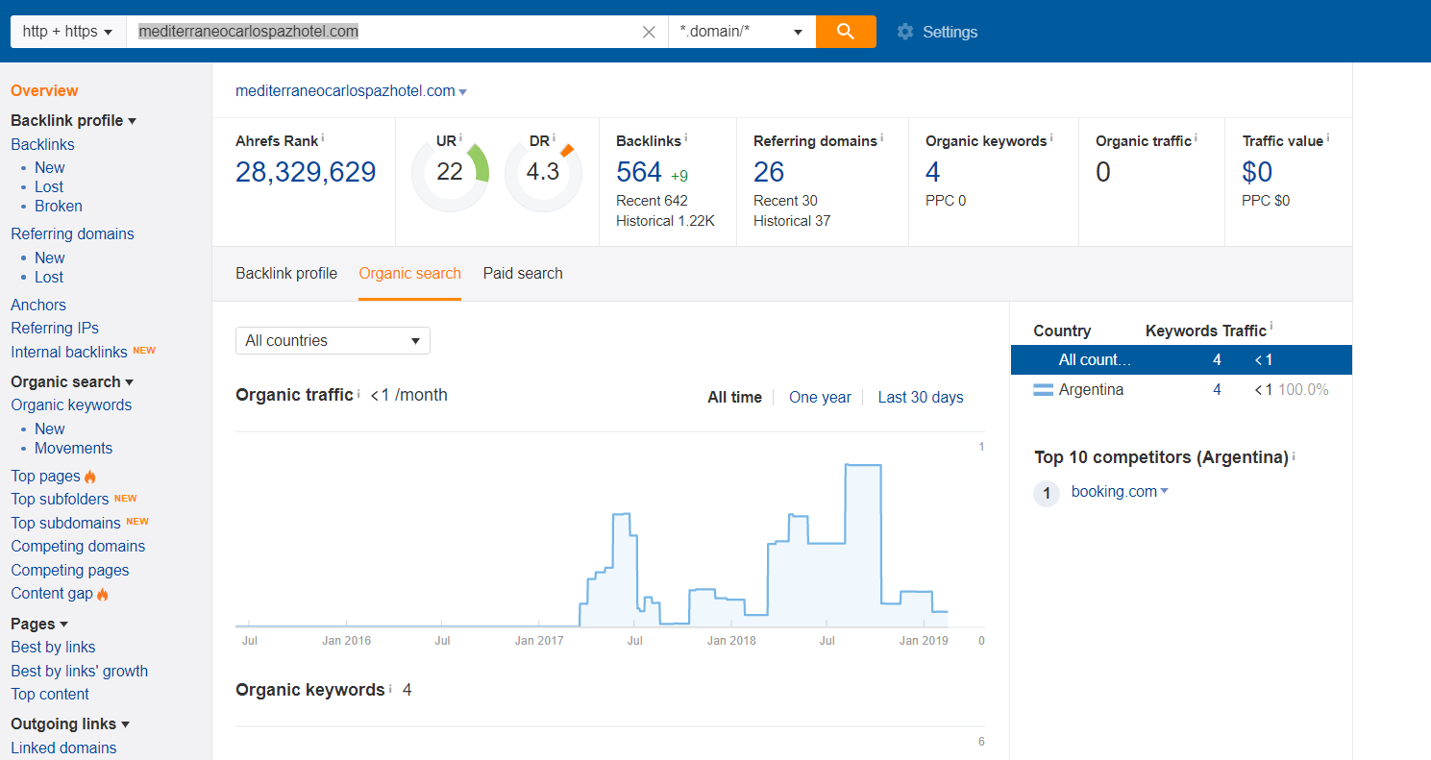Click the info icon beside Backlinks metric

[x=686, y=137]
